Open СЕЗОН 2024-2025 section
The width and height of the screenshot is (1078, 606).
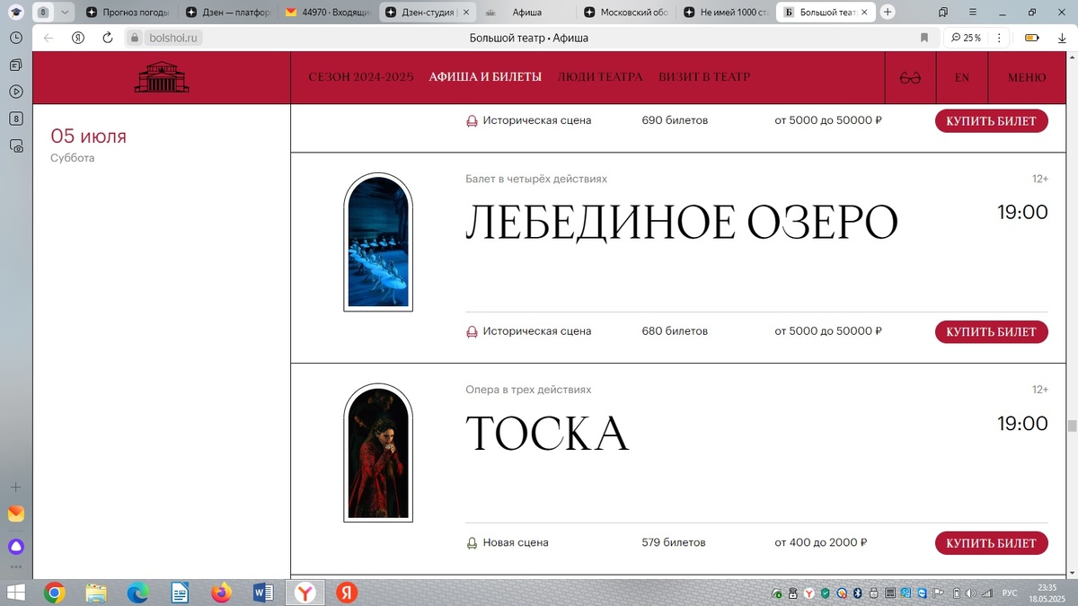(x=361, y=77)
